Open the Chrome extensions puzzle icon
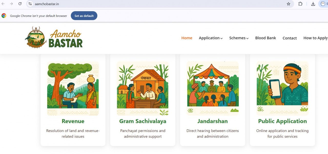This screenshot has height=154, width=328. tap(300, 4)
